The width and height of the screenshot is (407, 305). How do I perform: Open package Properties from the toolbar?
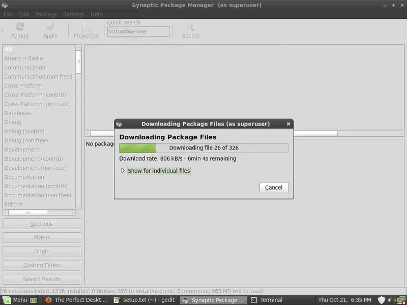pos(86,30)
